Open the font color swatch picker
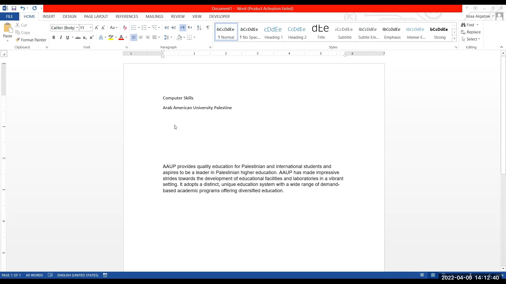The width and height of the screenshot is (506, 284). pyautogui.click(x=126, y=38)
